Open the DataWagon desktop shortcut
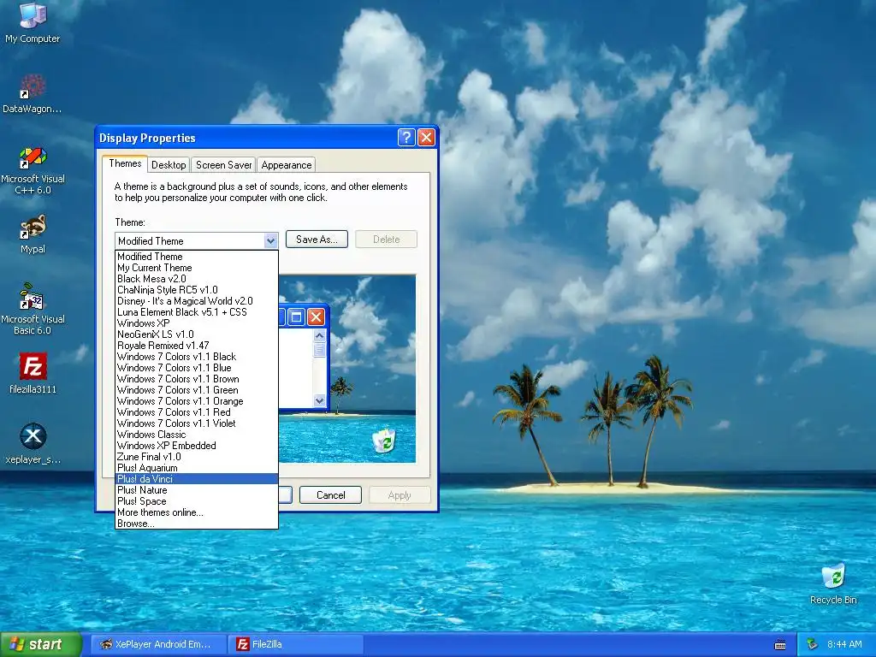 [x=33, y=93]
